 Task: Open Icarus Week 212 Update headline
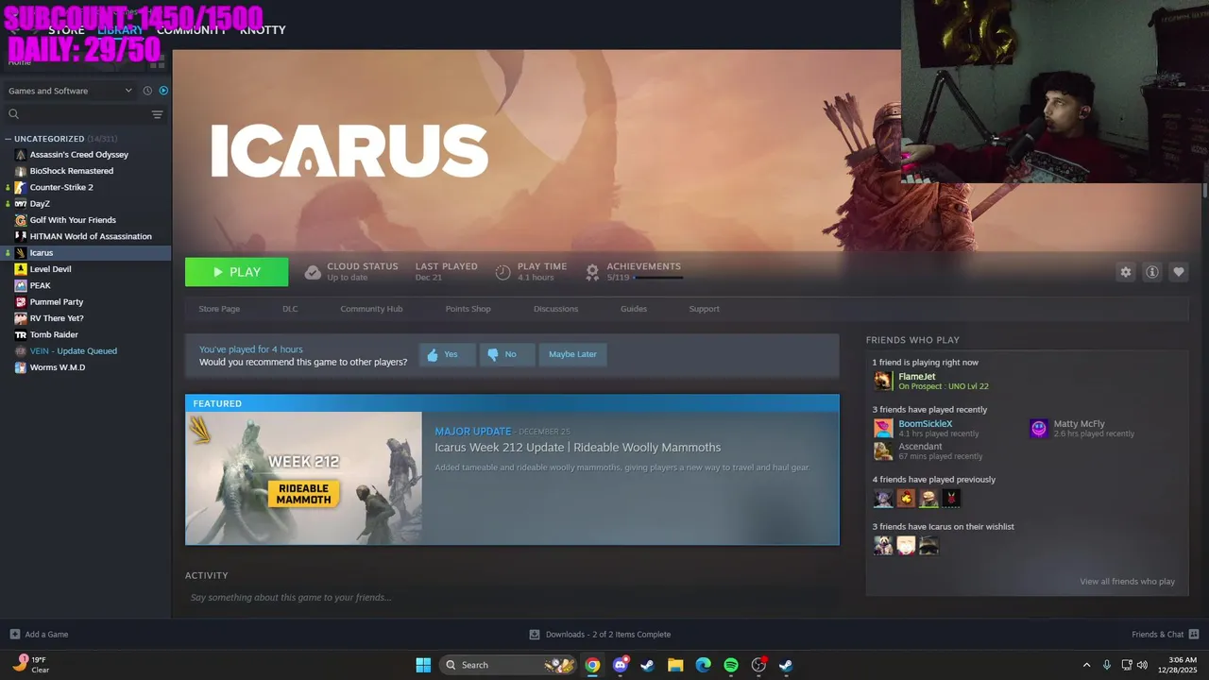[577, 448]
